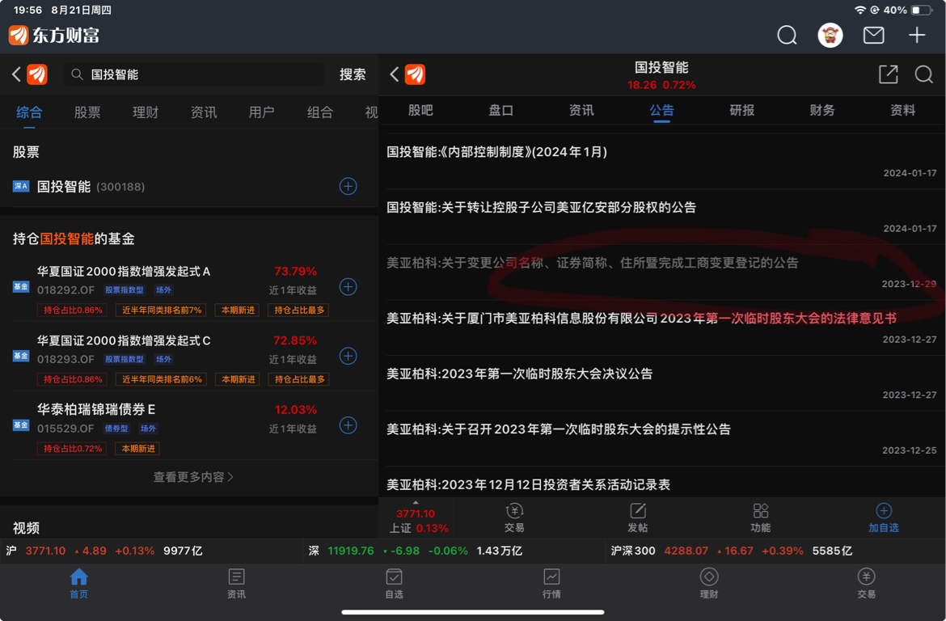
Task: Open the search icon in top header
Action: pyautogui.click(x=787, y=35)
